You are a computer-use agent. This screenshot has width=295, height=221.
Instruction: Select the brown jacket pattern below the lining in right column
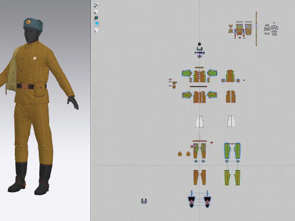coord(230,96)
